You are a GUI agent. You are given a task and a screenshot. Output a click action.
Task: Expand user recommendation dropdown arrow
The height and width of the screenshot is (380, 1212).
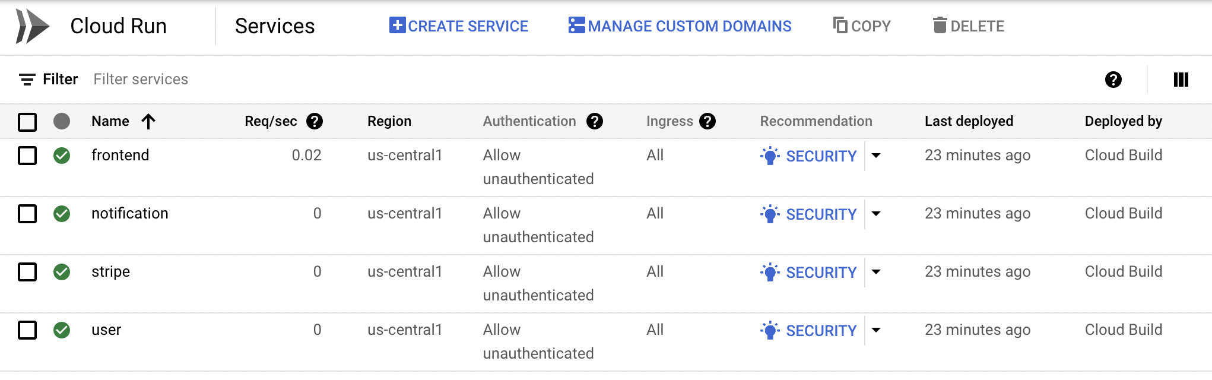tap(876, 330)
